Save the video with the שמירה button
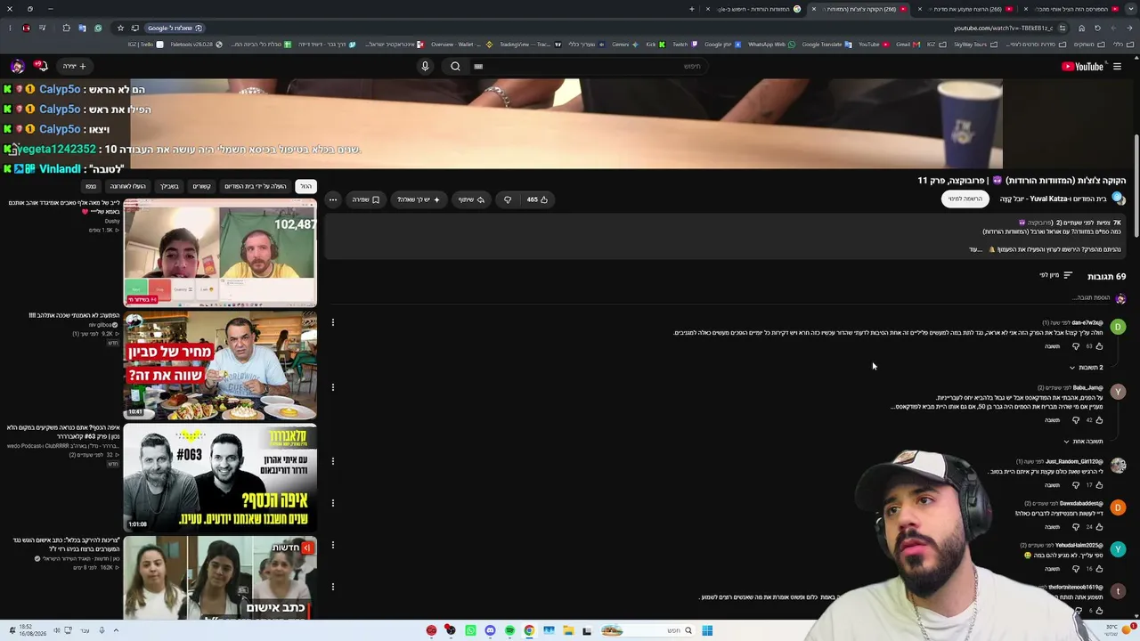The image size is (1140, 641). click(x=365, y=199)
